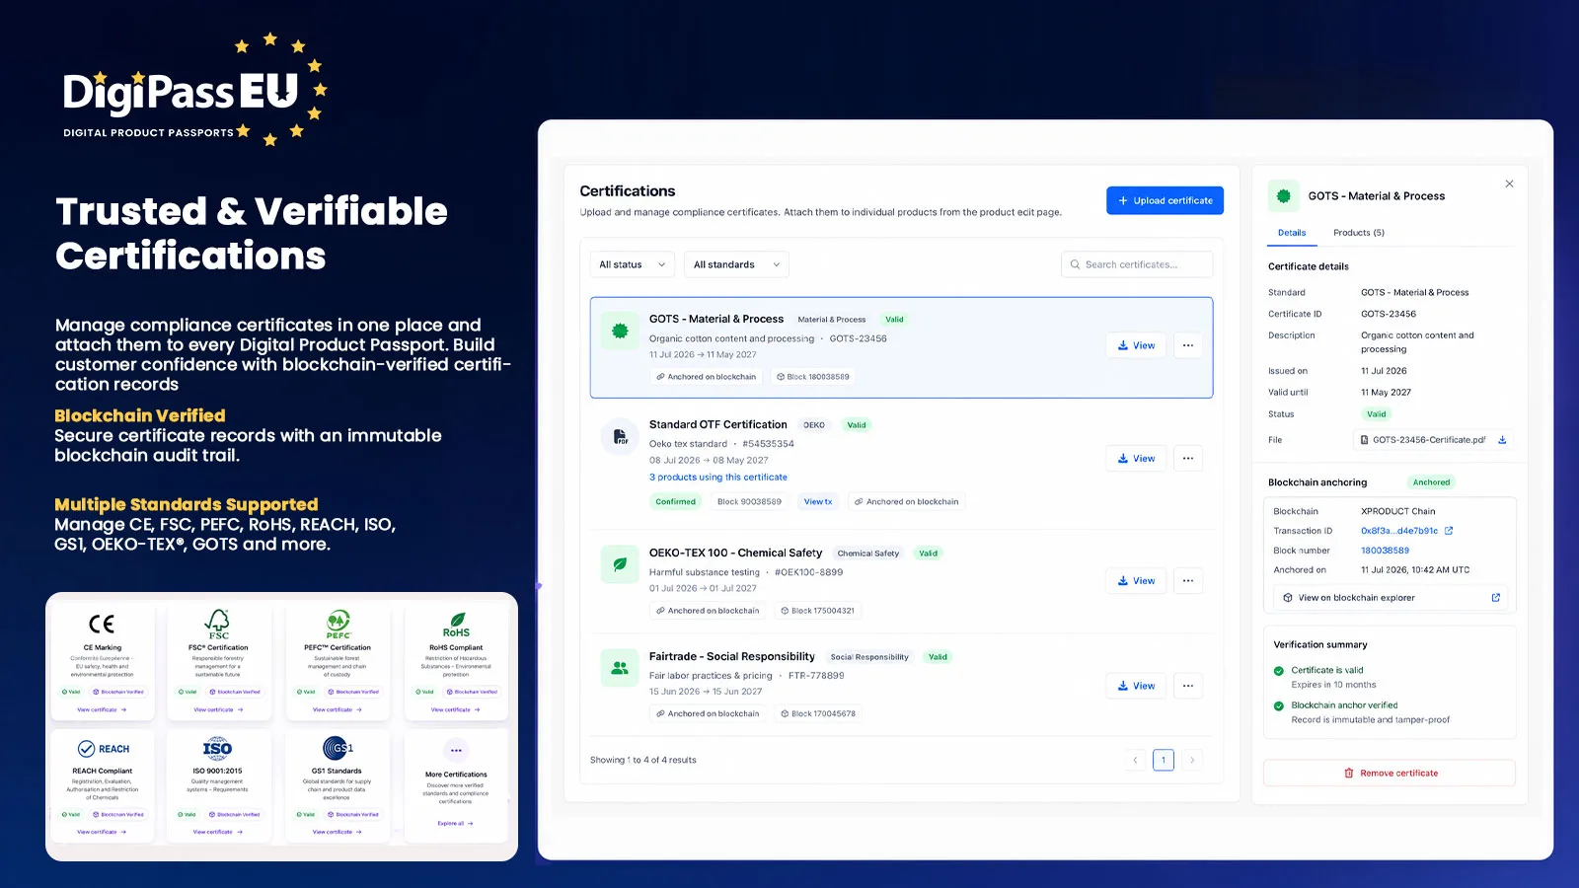Click block number 180038589 link
1579x888 pixels.
pyautogui.click(x=1386, y=551)
